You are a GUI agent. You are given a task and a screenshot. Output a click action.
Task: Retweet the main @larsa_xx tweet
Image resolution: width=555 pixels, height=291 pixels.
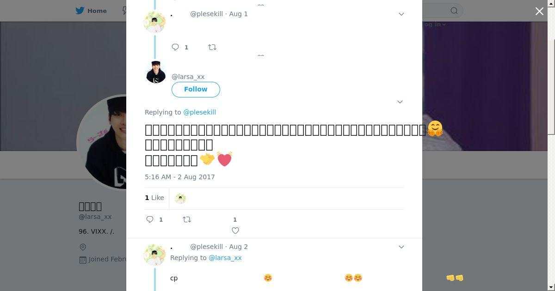187,219
